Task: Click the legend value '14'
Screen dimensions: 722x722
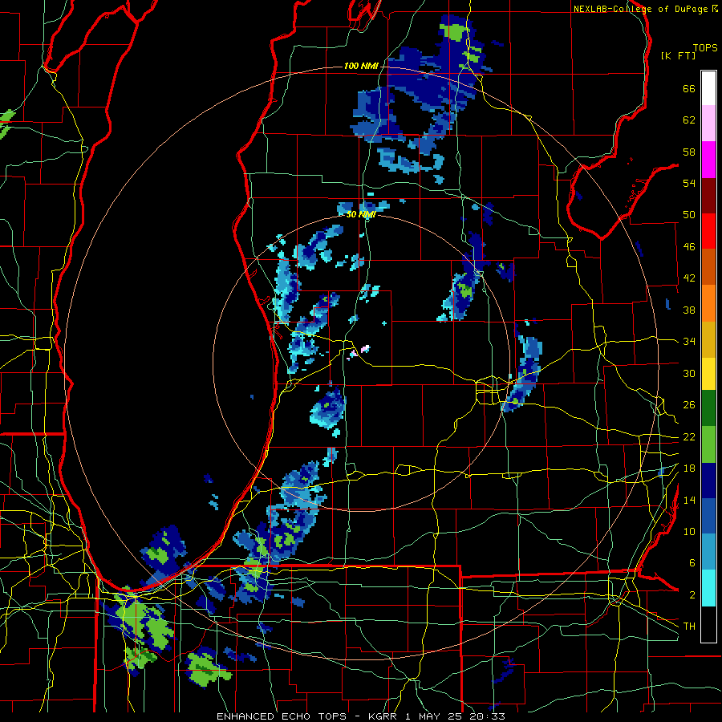Action: coord(689,500)
